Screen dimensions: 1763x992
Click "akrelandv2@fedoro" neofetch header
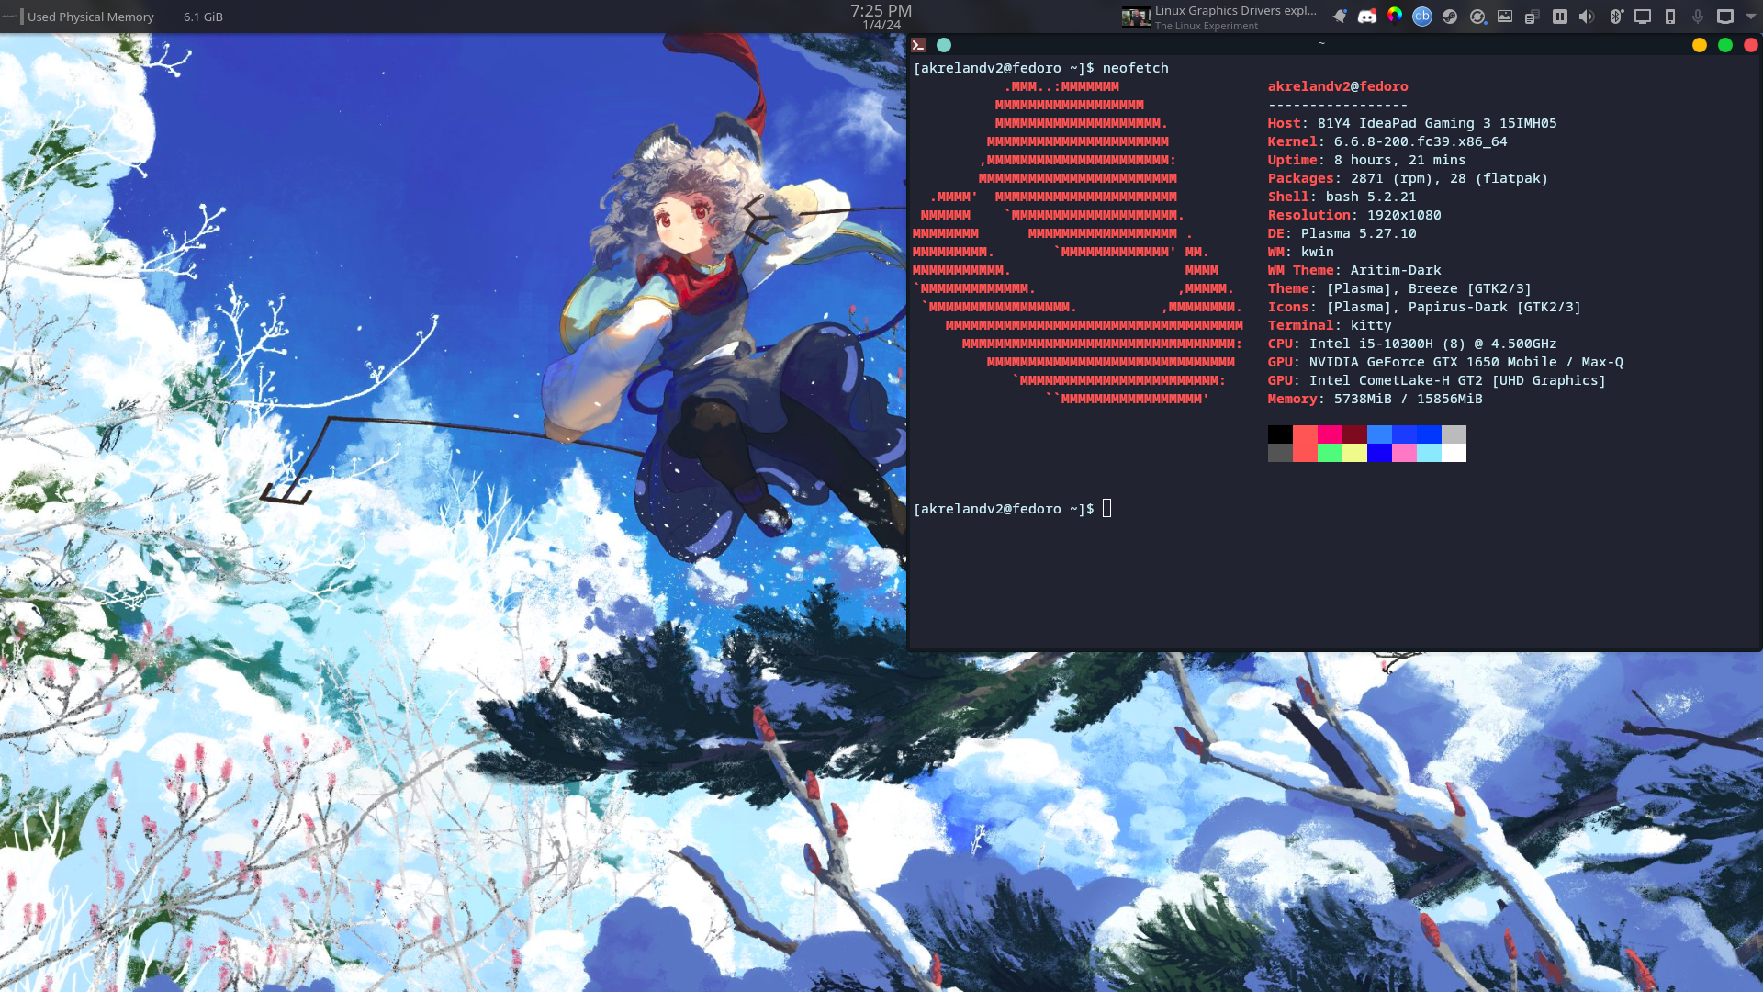point(1338,86)
